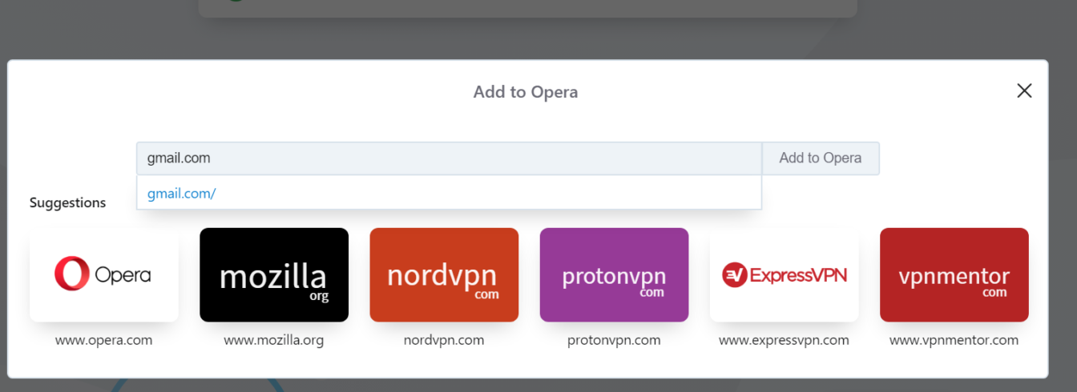Click the Add to Opera dialog title
Image resolution: width=1077 pixels, height=392 pixels.
526,92
